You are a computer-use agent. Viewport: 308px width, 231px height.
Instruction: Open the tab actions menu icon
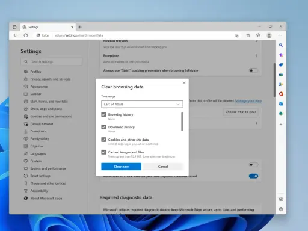coord(14,27)
